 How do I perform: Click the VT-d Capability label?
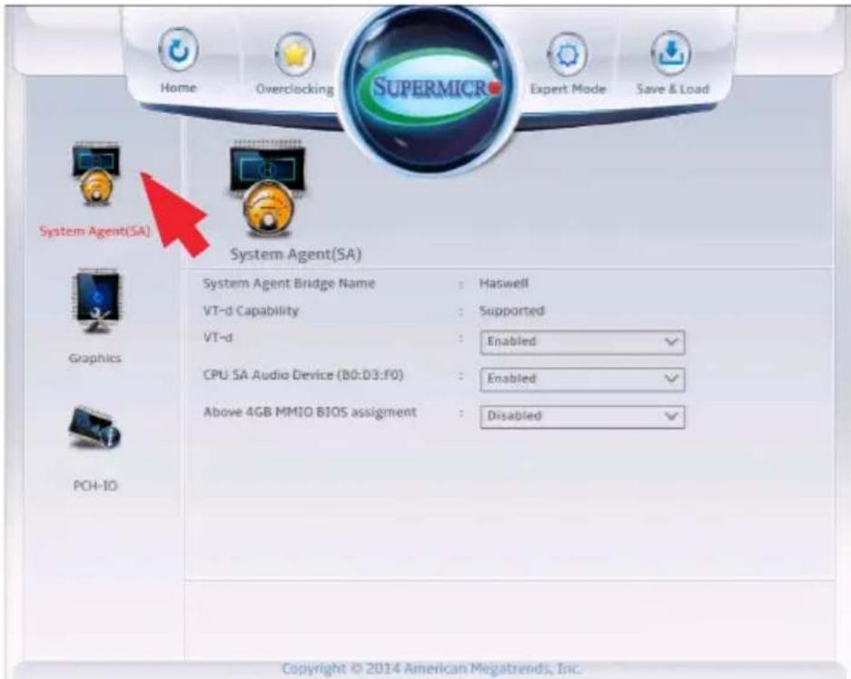pos(251,310)
